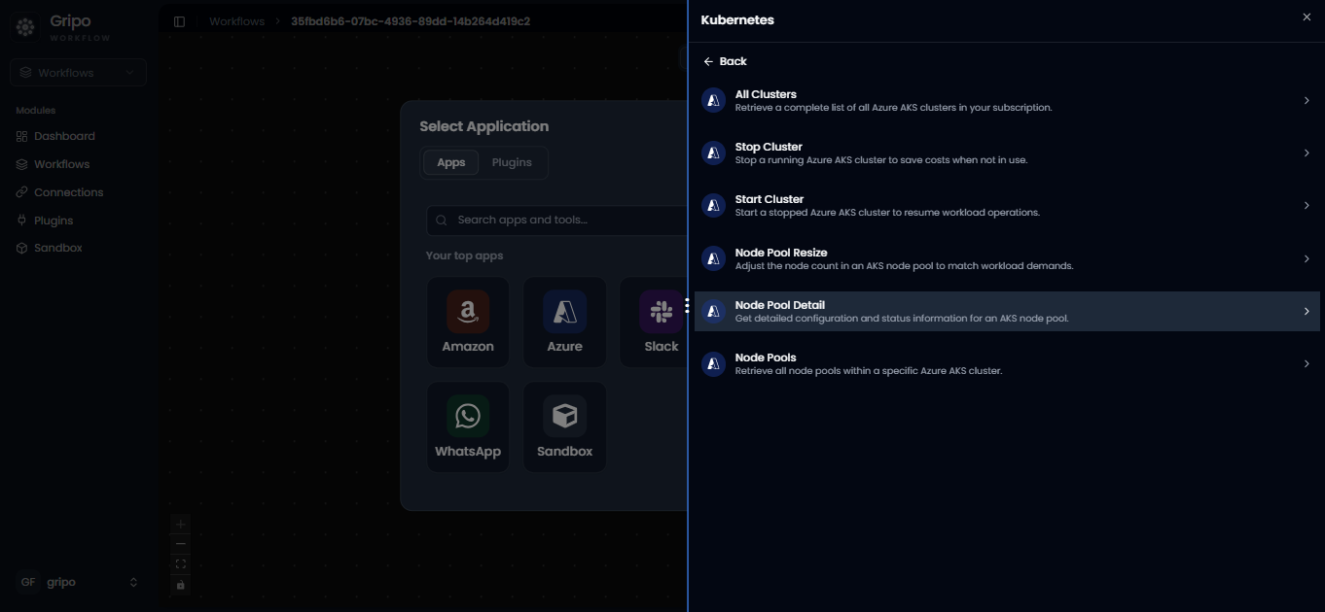Viewport: 1325px width, 612px height.
Task: Click the GF user avatar
Action: (x=28, y=582)
